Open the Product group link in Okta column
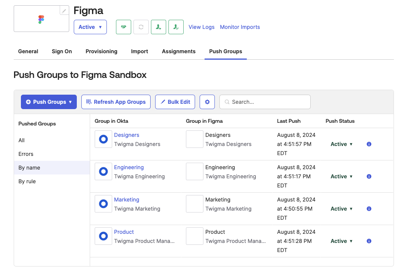 124,232
